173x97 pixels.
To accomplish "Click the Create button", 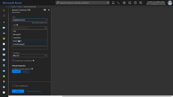I will click(x=18, y=91).
